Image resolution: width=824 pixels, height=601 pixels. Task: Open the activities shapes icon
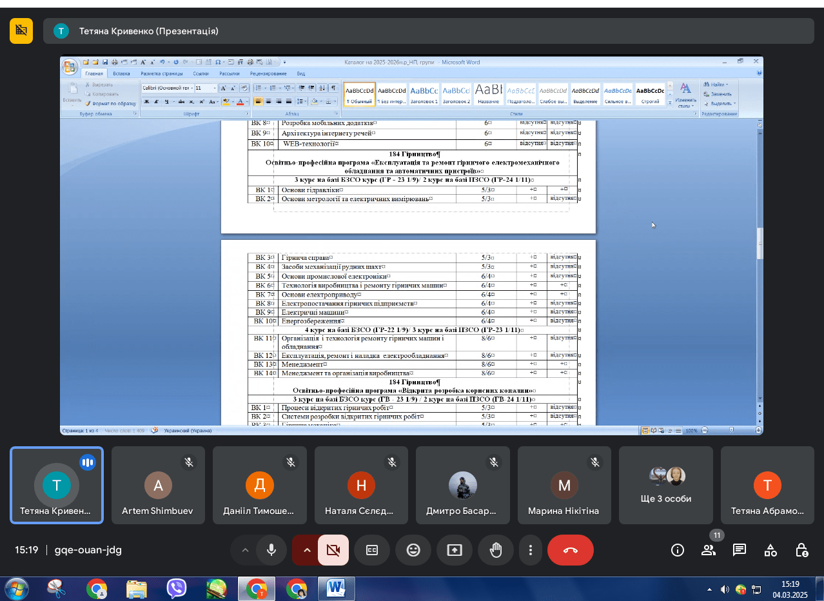[x=770, y=550]
